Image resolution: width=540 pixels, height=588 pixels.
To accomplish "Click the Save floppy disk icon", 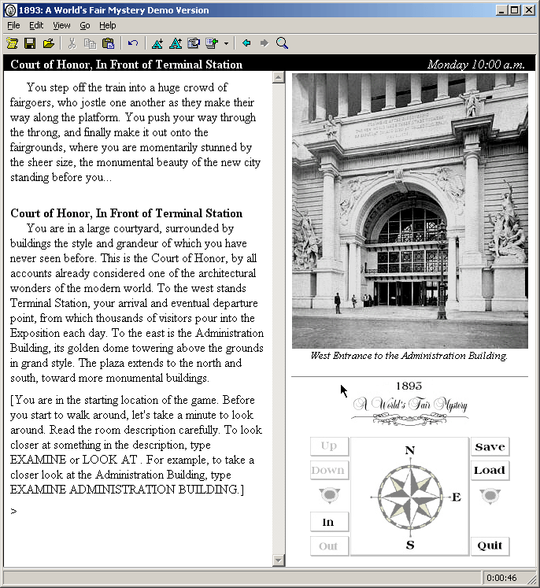I will [30, 43].
